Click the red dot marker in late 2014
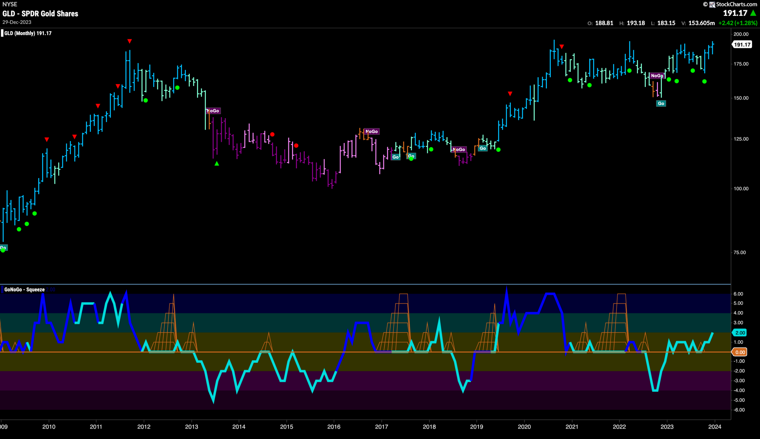This screenshot has width=760, height=439. pos(273,134)
